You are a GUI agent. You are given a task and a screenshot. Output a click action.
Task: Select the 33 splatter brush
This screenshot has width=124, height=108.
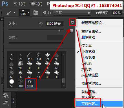(x=48, y=65)
